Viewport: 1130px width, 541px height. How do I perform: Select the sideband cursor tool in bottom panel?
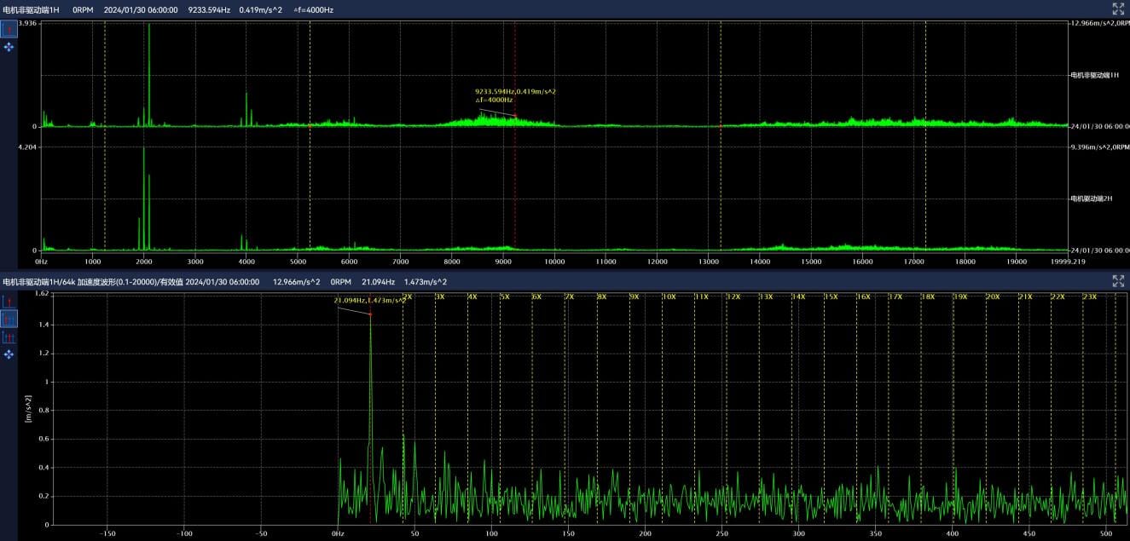pos(9,337)
